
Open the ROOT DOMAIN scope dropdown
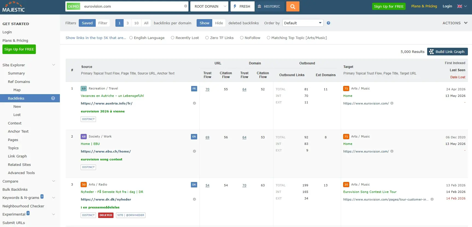click(209, 6)
